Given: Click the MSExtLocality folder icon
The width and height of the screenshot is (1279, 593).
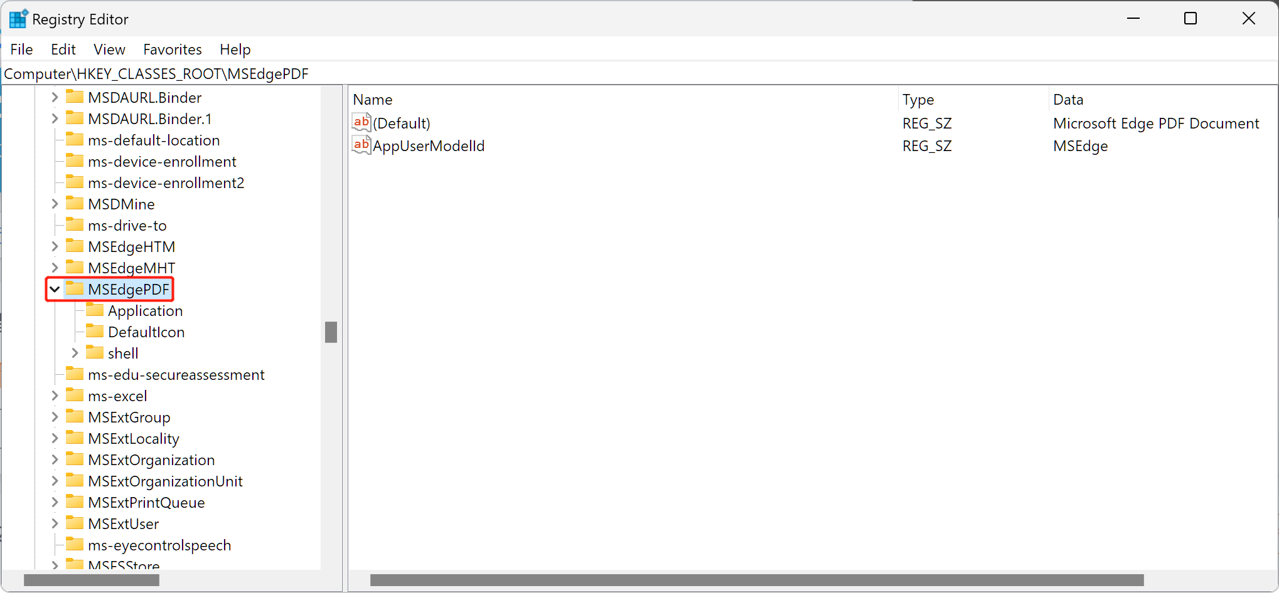Looking at the screenshot, I should tap(75, 438).
